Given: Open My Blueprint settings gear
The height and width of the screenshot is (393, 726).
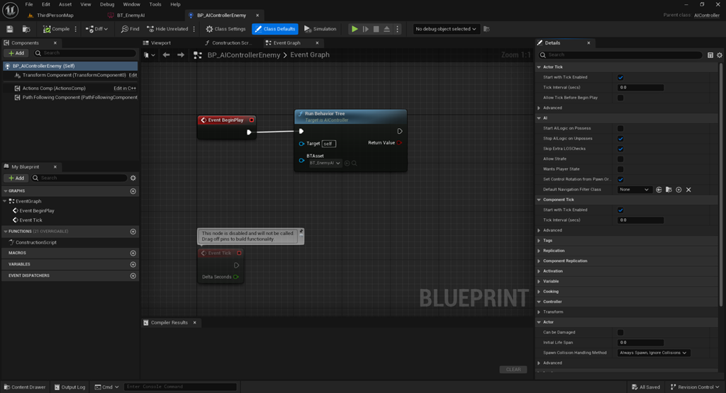Looking at the screenshot, I should pyautogui.click(x=133, y=178).
